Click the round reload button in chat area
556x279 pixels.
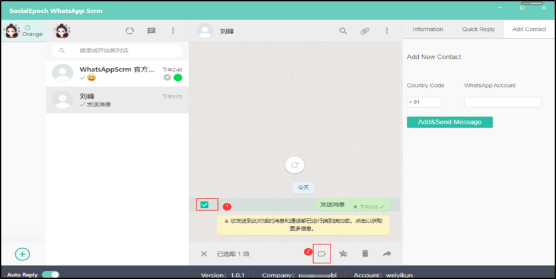[x=294, y=165]
